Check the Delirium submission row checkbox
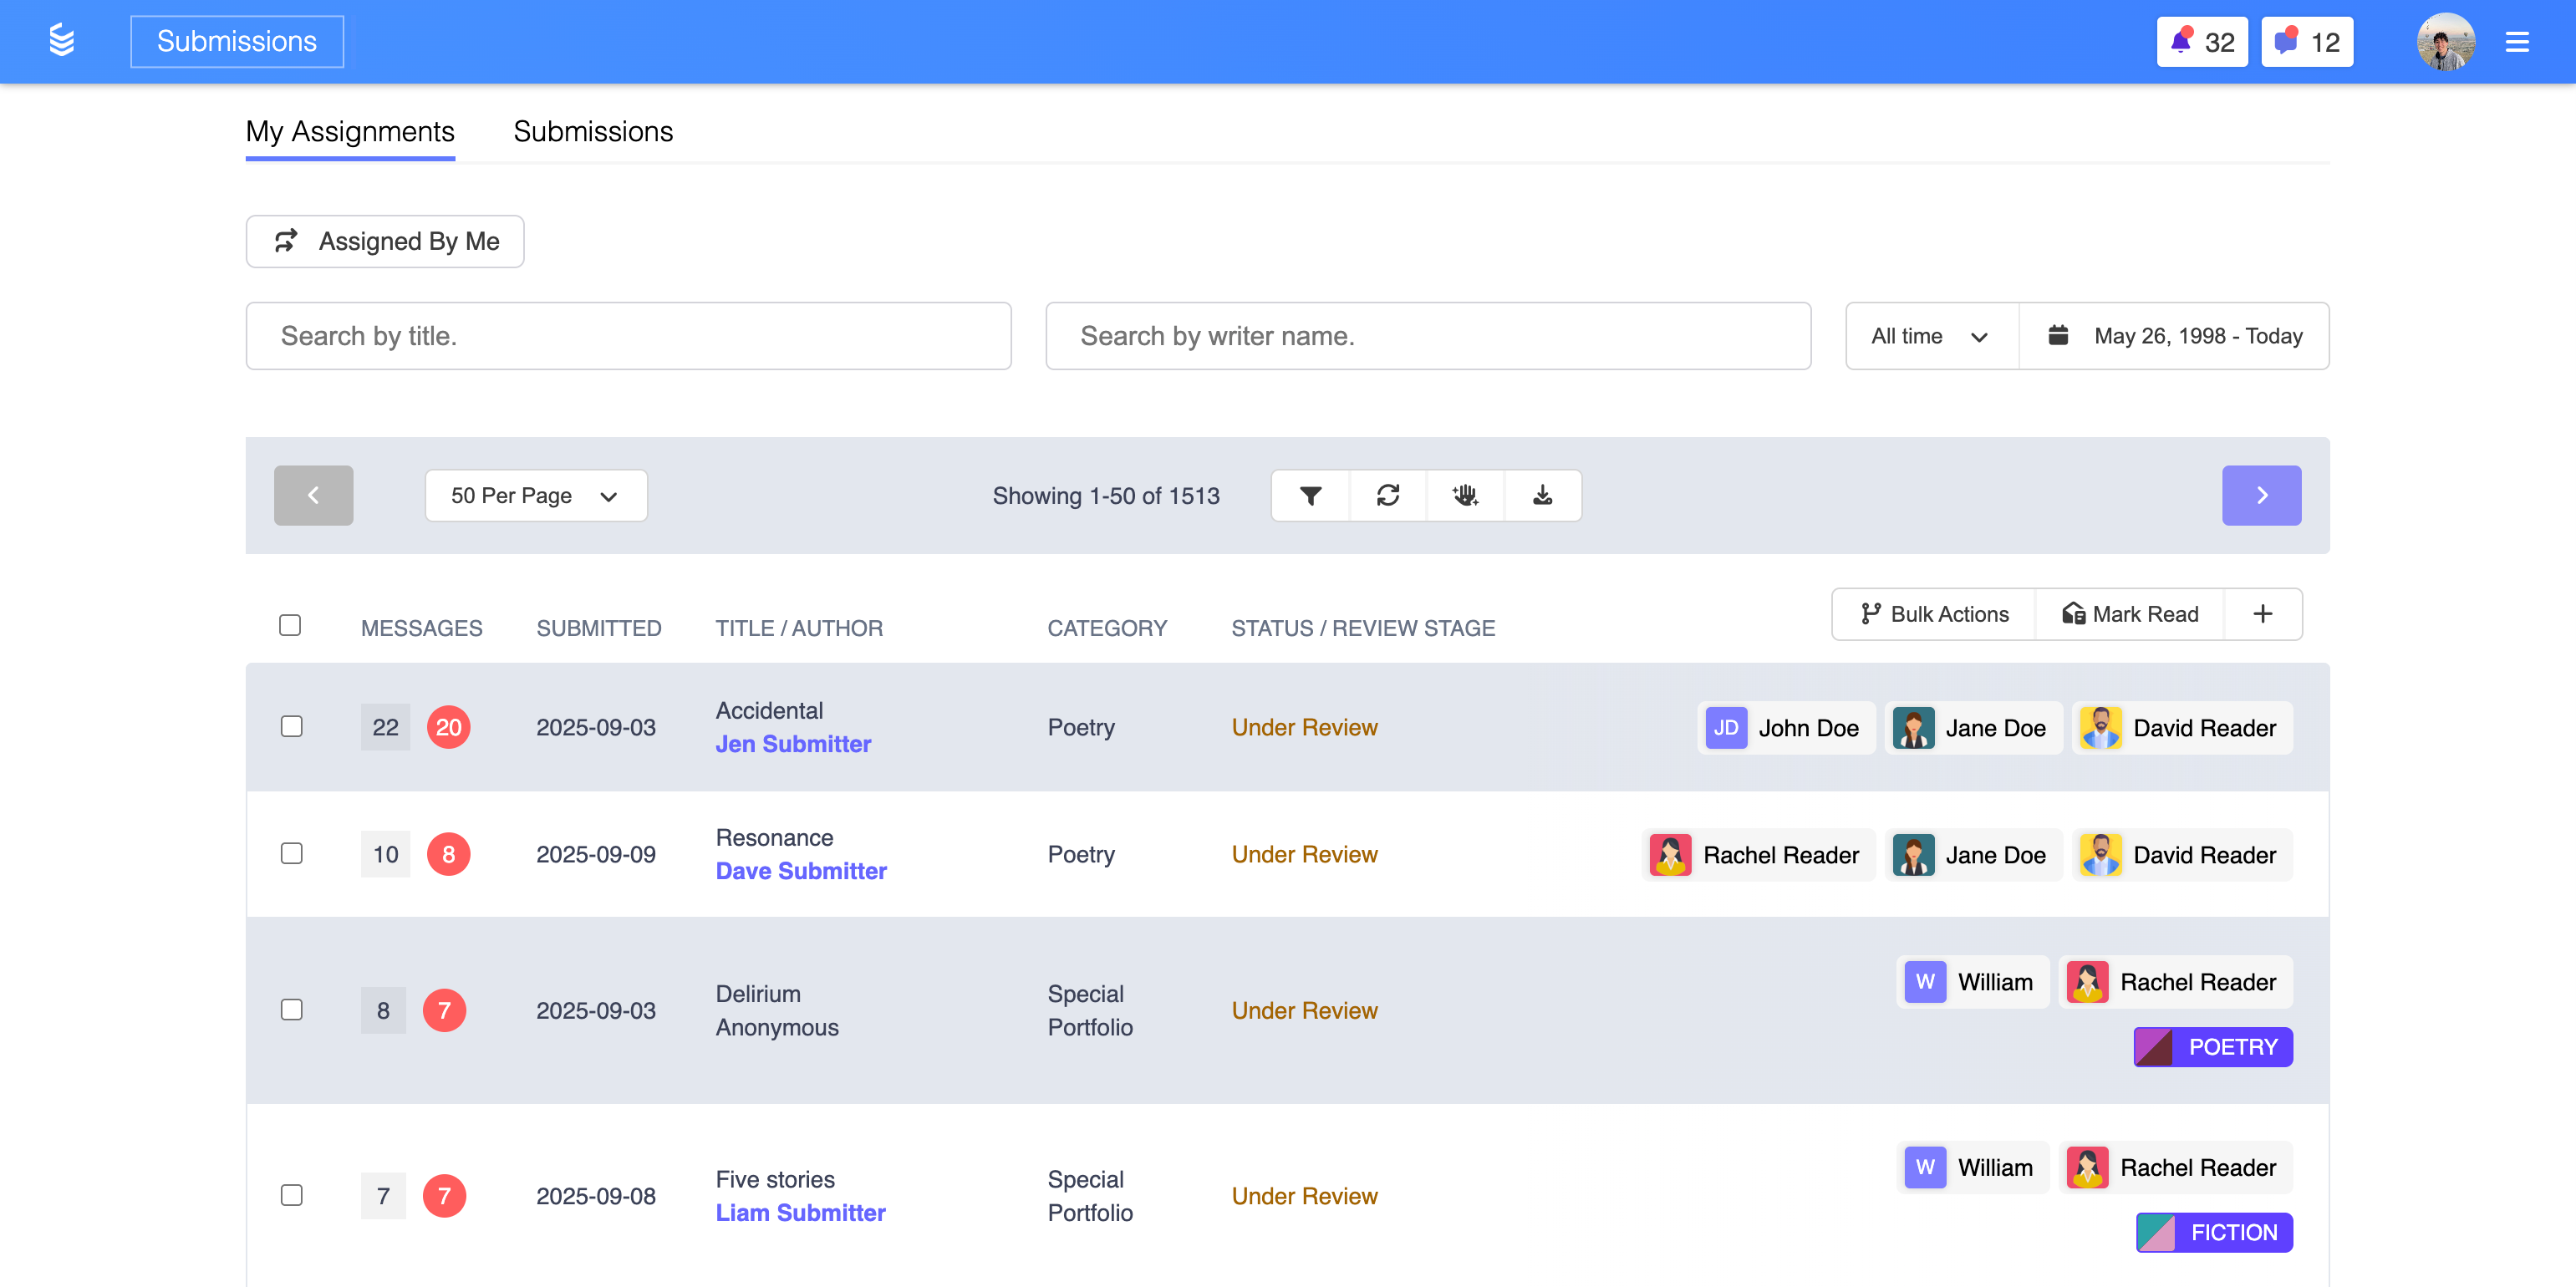This screenshot has width=2576, height=1287. tap(291, 1009)
